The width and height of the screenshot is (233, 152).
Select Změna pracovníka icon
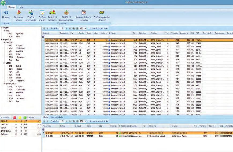pos(31,13)
